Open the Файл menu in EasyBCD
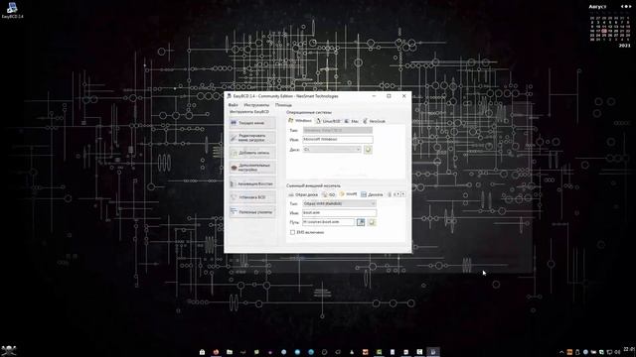 [234, 105]
